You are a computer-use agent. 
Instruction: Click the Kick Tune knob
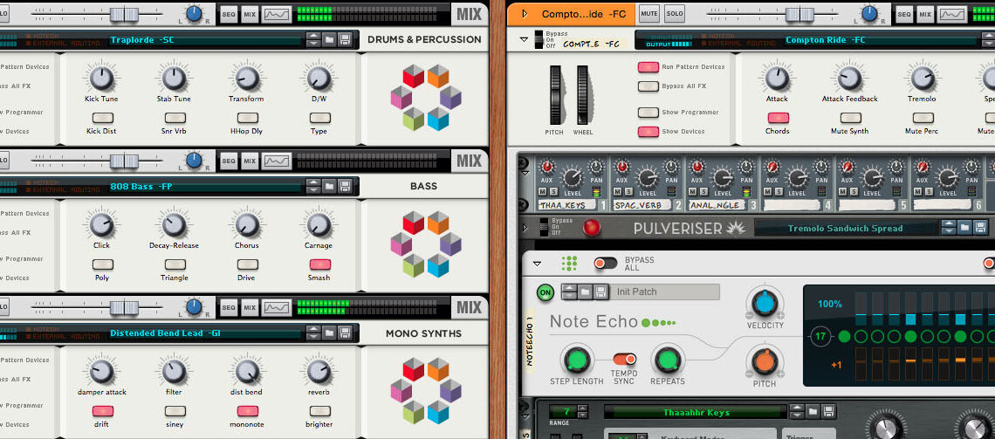pyautogui.click(x=101, y=79)
